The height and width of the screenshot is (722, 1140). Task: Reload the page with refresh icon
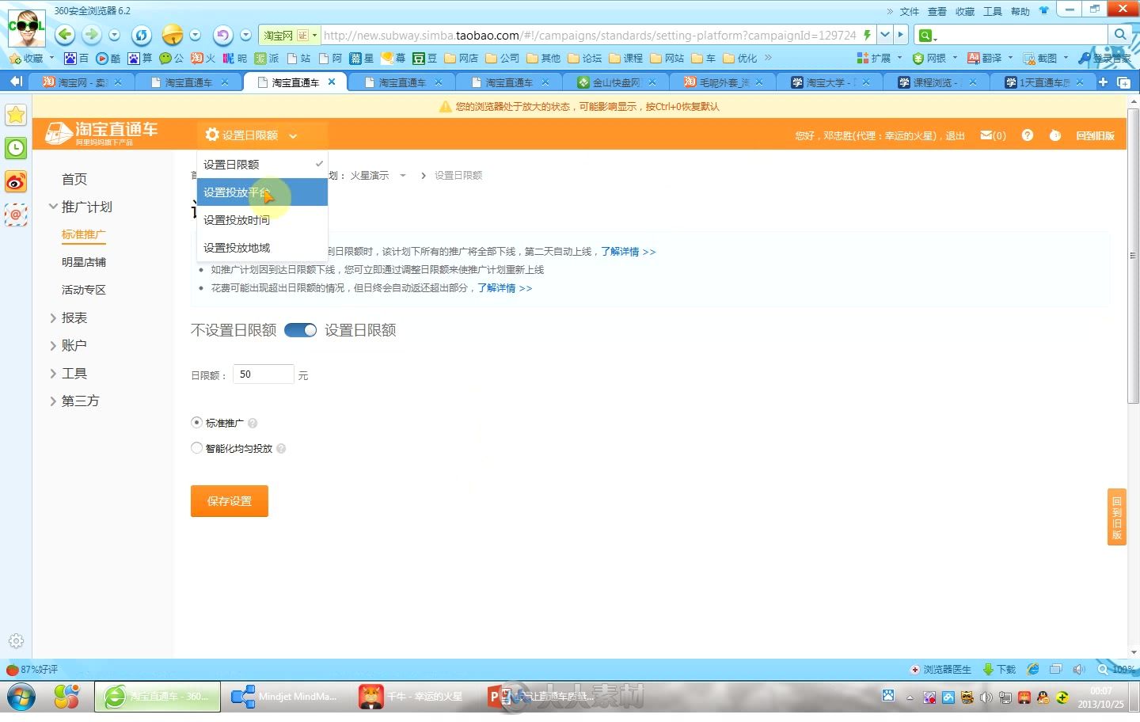point(142,35)
